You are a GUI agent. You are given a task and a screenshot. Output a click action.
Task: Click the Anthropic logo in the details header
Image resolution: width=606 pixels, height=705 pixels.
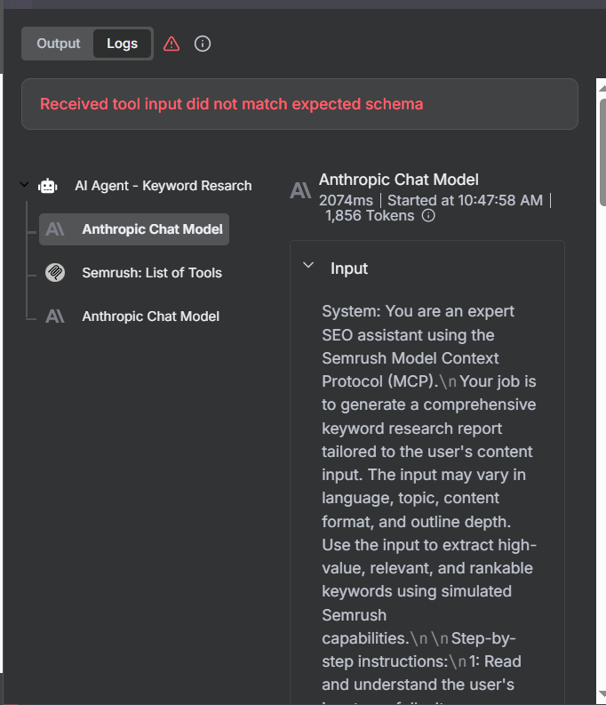click(x=300, y=189)
